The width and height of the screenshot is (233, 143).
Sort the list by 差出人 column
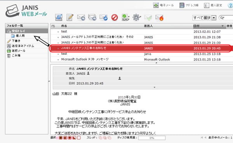tap(148, 26)
